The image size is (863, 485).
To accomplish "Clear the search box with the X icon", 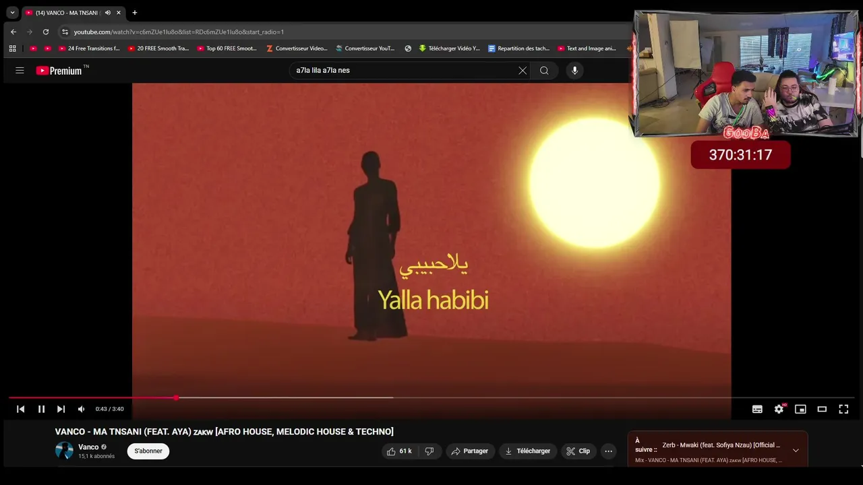I will 523,70.
